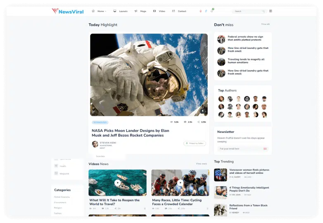Click Steven Kent's author avatar
Viewport: 323px width, 223px height.
point(95,144)
